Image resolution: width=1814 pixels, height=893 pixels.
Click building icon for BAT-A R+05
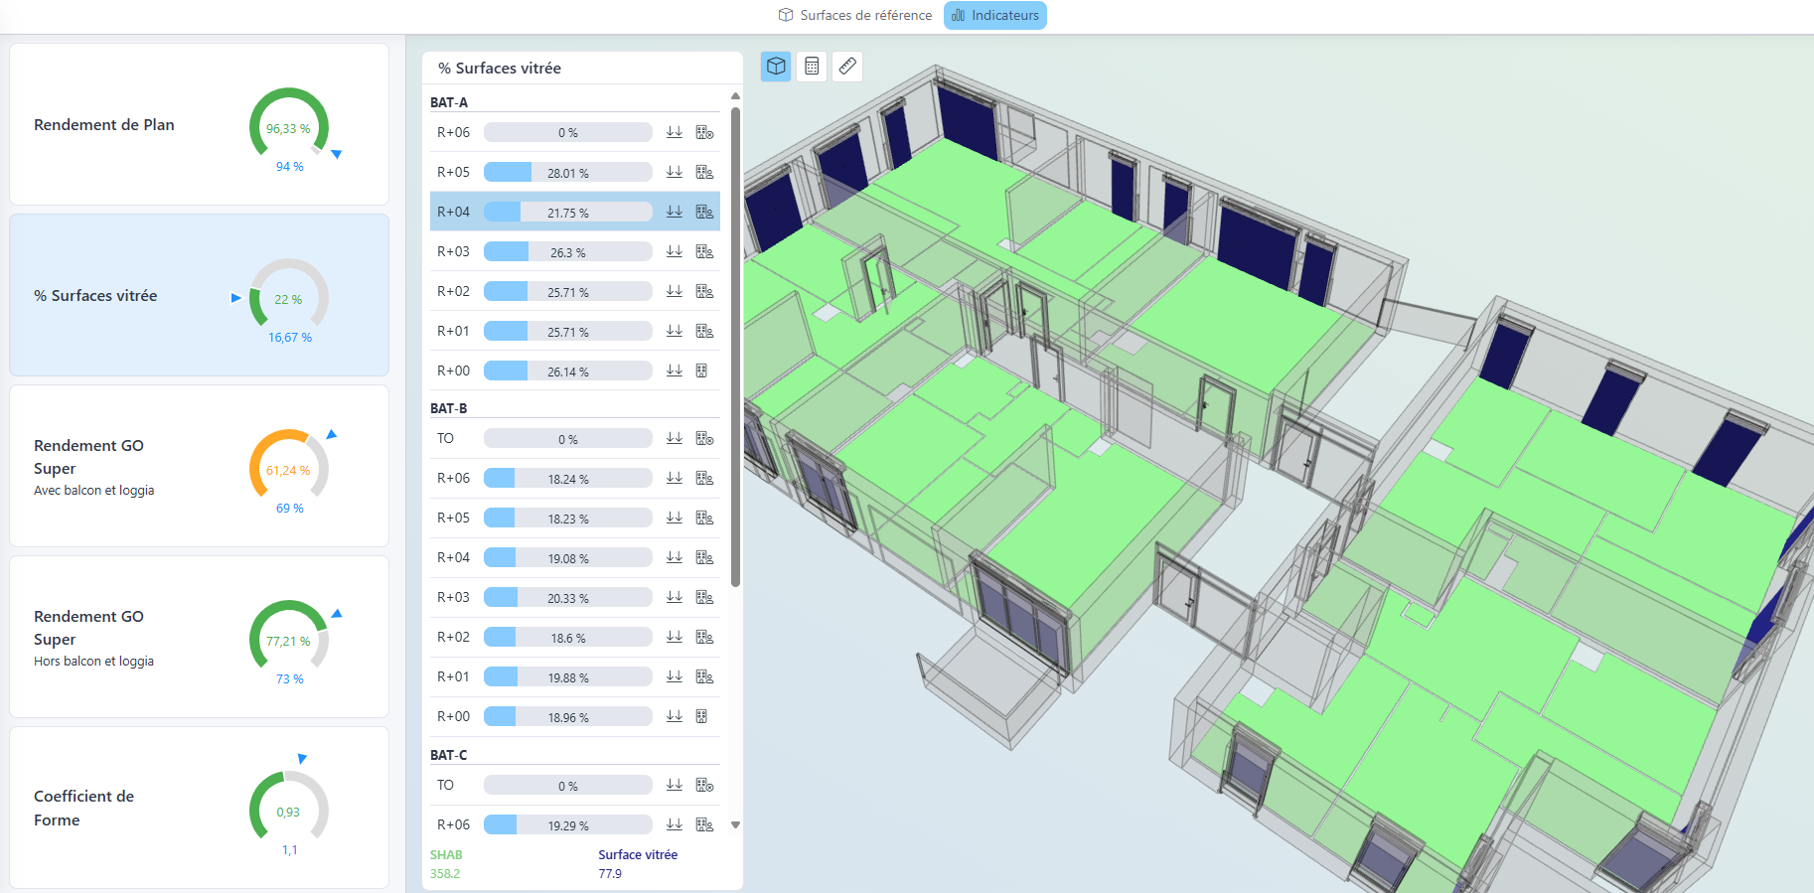tap(704, 172)
